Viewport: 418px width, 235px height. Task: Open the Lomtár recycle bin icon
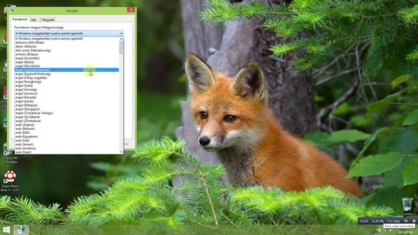(407, 206)
